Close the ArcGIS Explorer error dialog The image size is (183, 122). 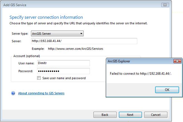pos(177,61)
